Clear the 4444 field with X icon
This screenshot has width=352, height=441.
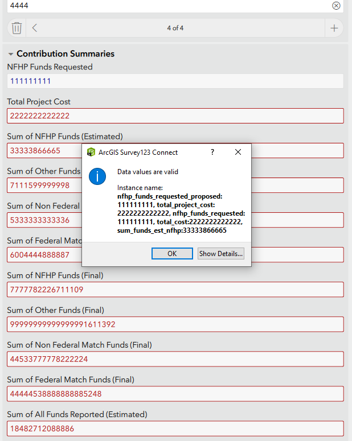(x=336, y=6)
